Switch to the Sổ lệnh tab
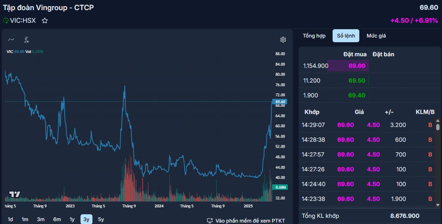Screen dimensions: 442x224 [x=346, y=36]
